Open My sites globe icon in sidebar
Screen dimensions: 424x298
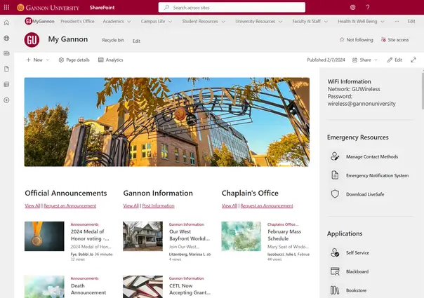[7, 38]
